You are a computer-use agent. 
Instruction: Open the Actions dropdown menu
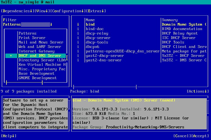(x=198, y=91)
